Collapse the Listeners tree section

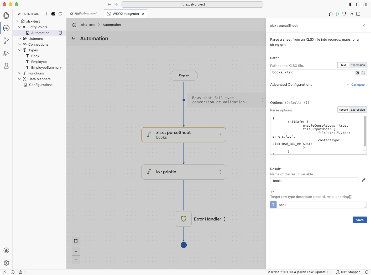[20, 39]
